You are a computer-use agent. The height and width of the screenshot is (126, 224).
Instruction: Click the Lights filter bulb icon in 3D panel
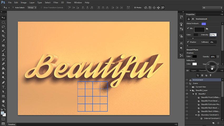[210, 75]
